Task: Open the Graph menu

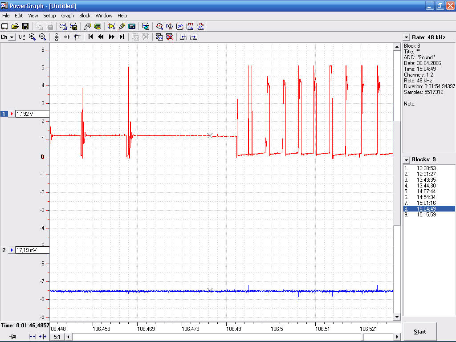Action: click(68, 16)
